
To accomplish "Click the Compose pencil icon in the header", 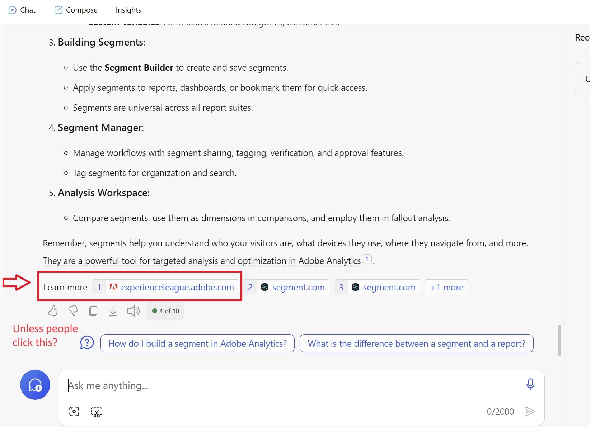I will [x=58, y=10].
